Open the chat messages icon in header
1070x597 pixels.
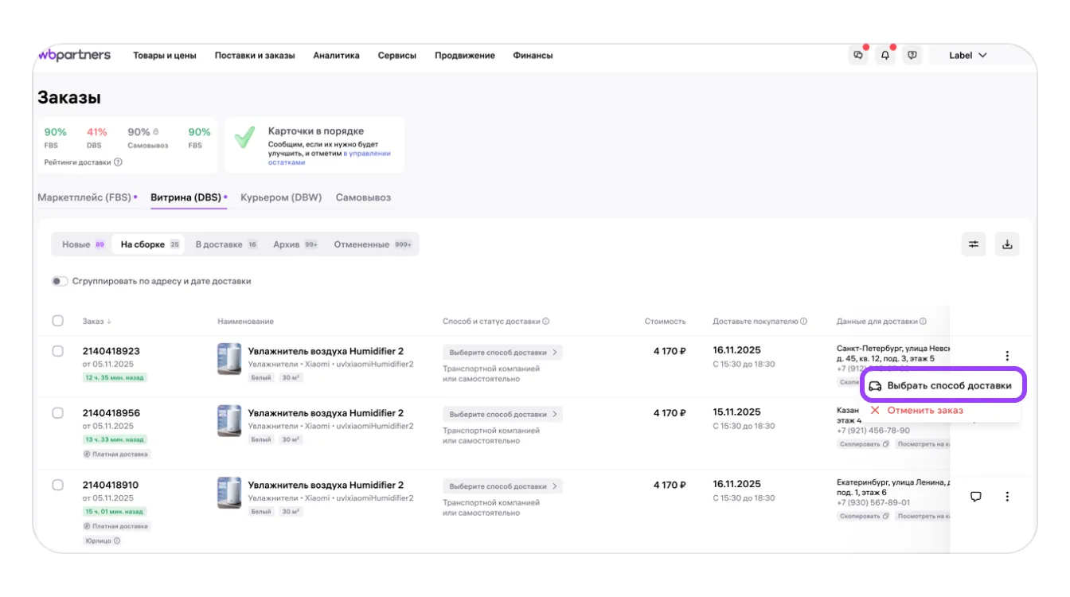point(858,56)
